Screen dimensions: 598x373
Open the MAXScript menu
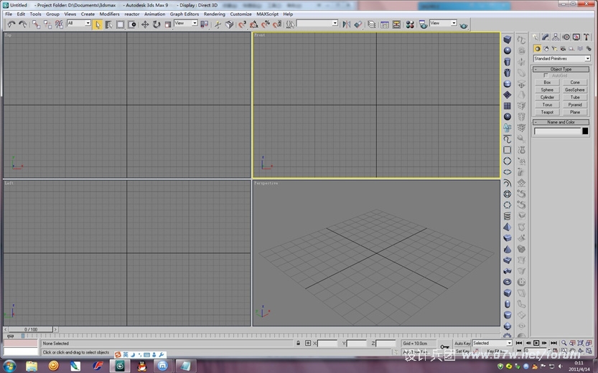tap(267, 14)
